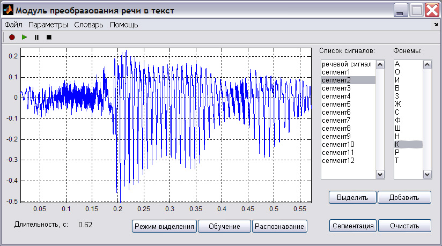Click up arrow of signals list scrollbar
The width and height of the screenshot is (442, 246).
click(x=380, y=65)
